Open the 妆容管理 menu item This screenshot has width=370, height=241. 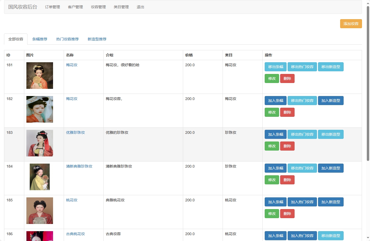pos(98,7)
